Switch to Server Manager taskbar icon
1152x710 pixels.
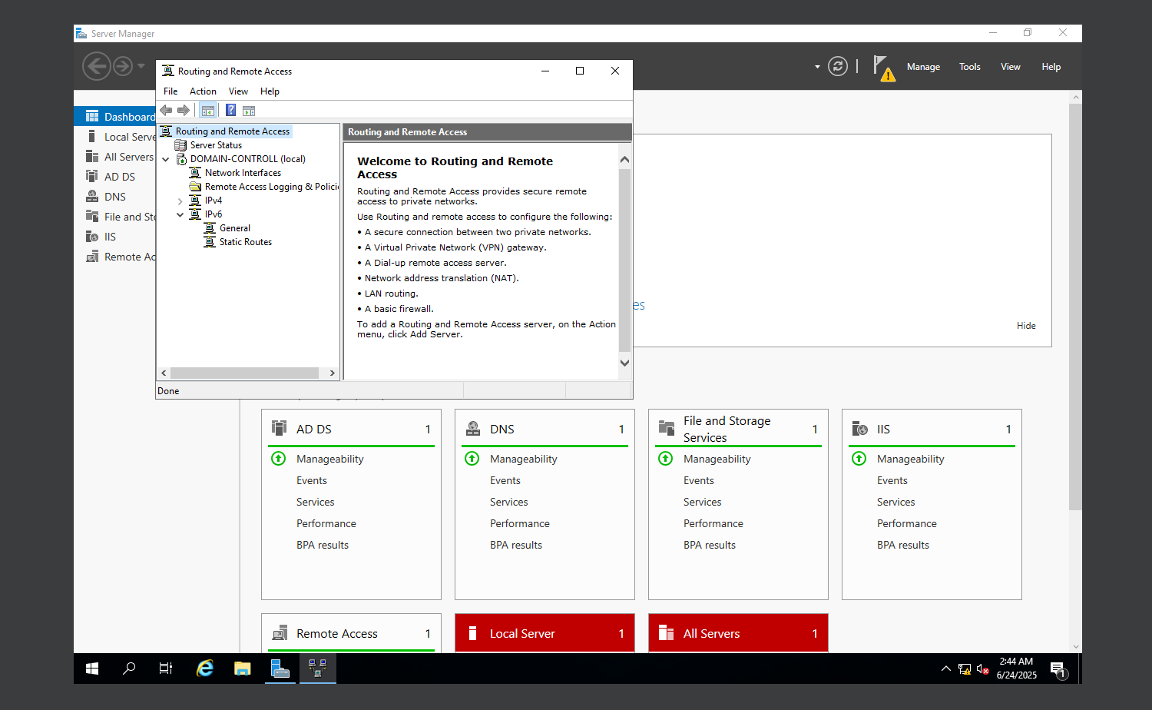[280, 669]
